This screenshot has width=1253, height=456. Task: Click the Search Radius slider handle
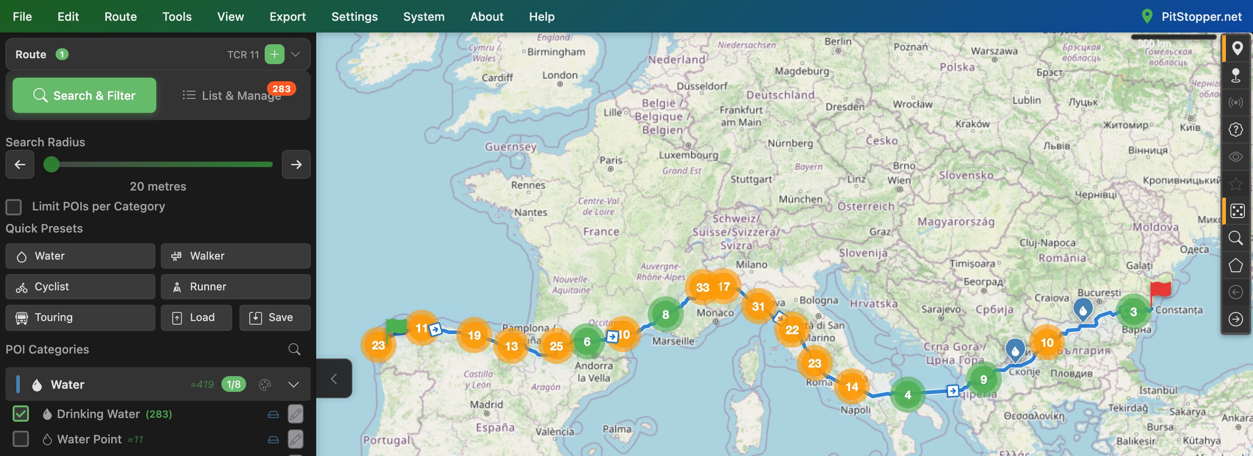(51, 164)
